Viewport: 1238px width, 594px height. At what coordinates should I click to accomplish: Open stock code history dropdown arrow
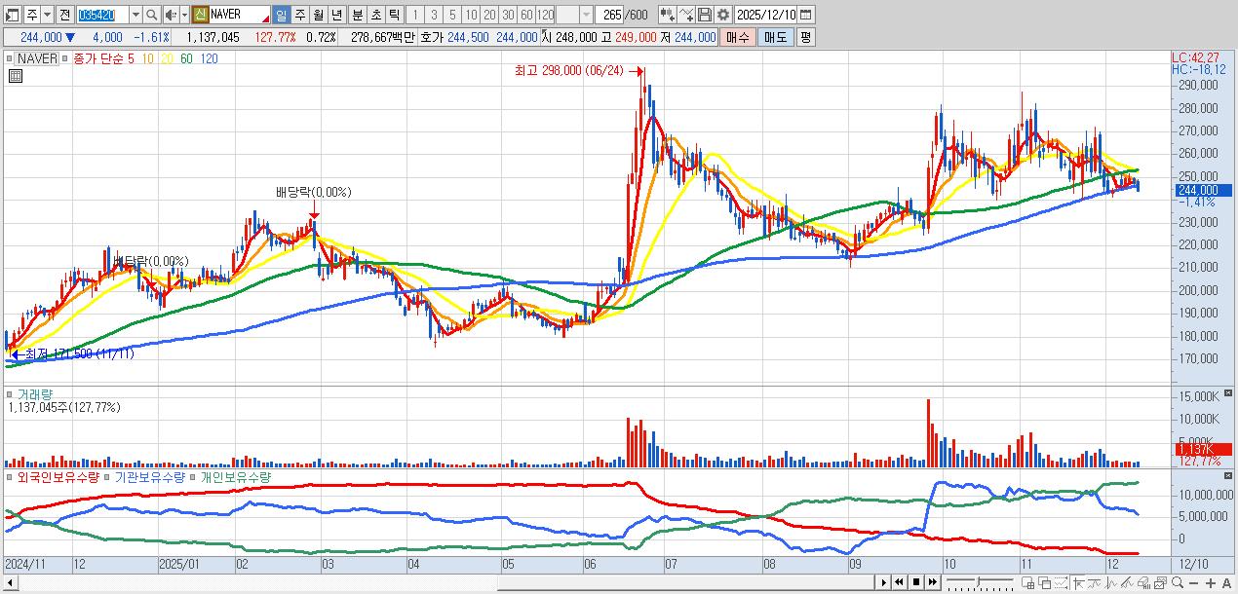tap(136, 15)
